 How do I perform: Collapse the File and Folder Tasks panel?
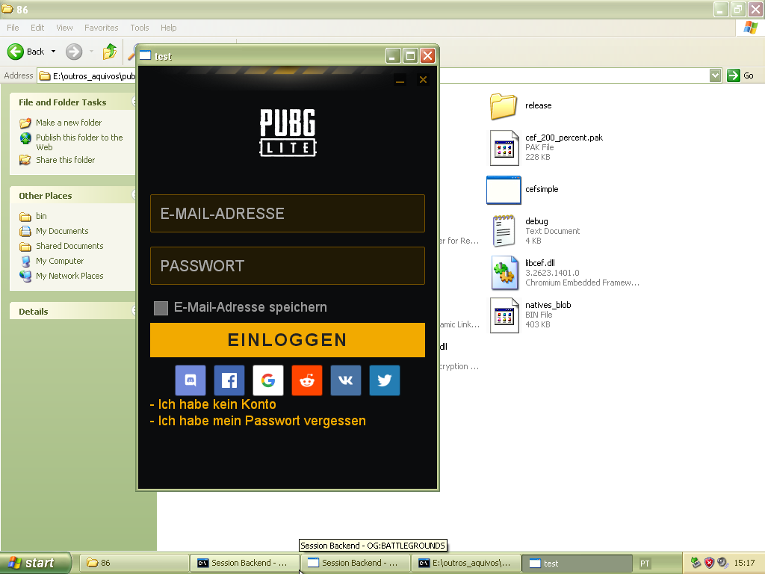134,101
